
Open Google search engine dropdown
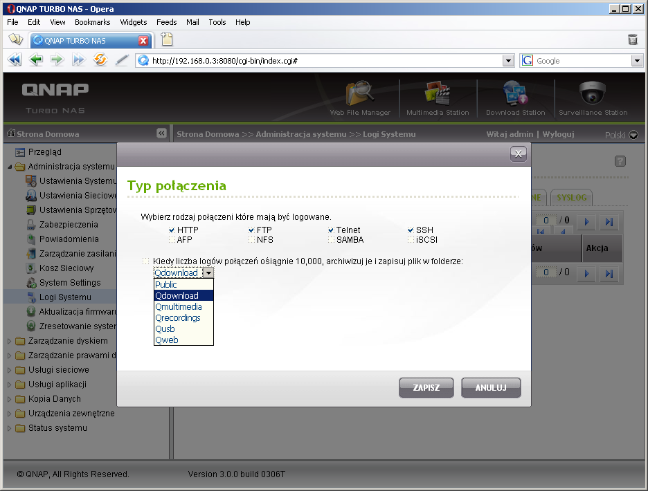637,61
